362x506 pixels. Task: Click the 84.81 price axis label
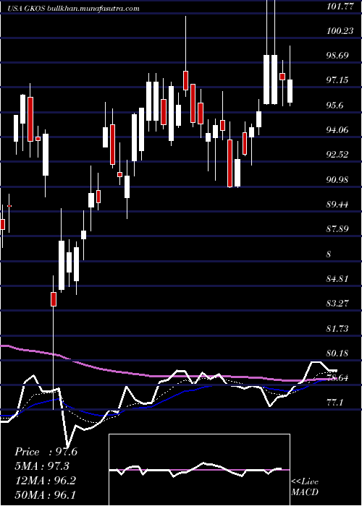337,279
